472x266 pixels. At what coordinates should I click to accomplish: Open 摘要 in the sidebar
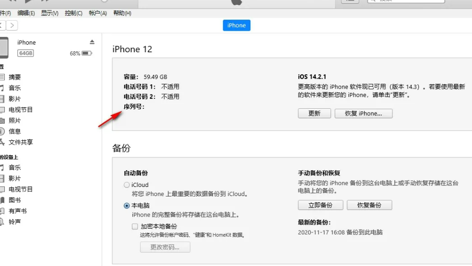click(15, 77)
